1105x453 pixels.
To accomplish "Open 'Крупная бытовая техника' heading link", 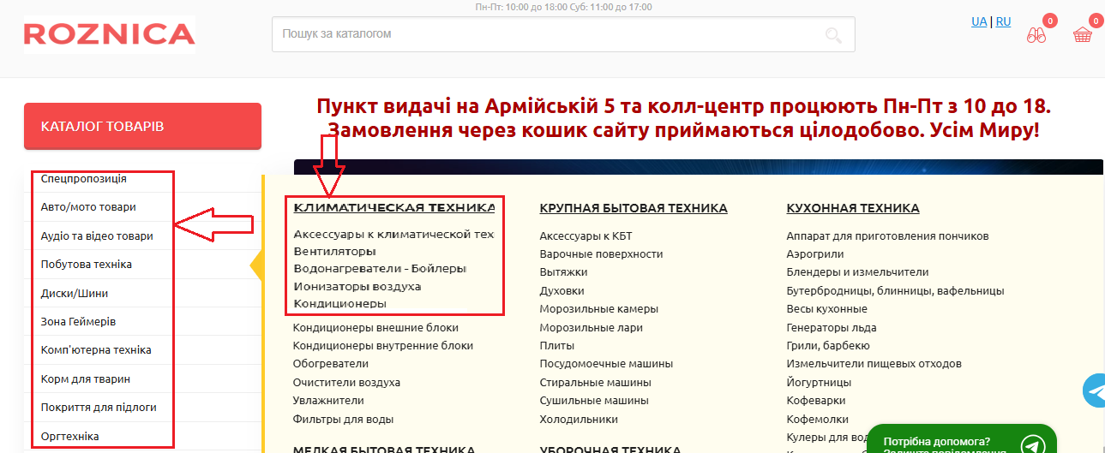I will [634, 208].
